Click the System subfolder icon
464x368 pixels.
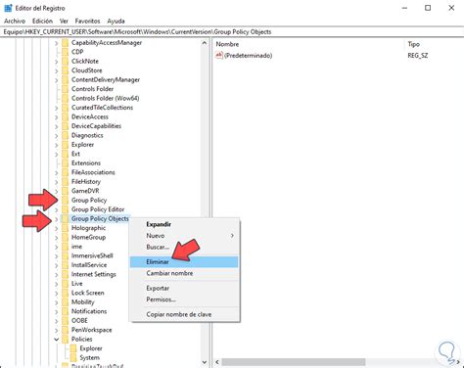point(73,358)
